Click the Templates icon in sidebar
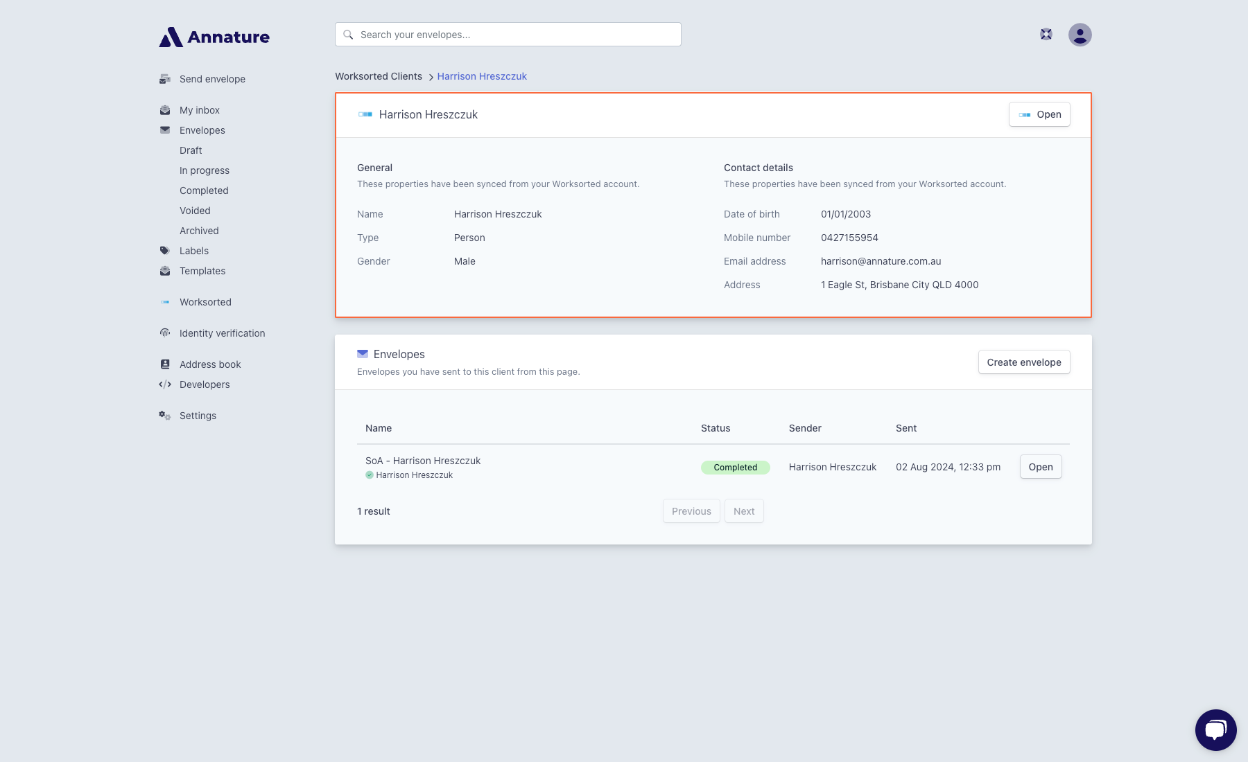Viewport: 1248px width, 762px height. click(165, 271)
